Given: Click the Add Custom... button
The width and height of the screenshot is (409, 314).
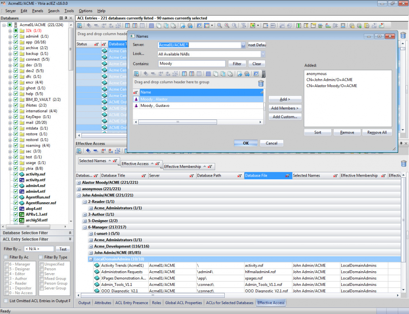Looking at the screenshot, I should 285,117.
